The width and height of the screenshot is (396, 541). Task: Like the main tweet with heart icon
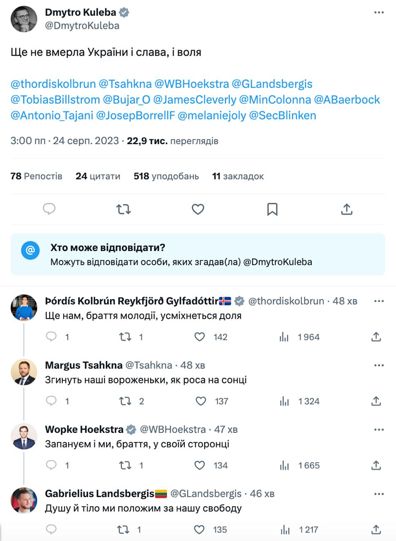[198, 209]
